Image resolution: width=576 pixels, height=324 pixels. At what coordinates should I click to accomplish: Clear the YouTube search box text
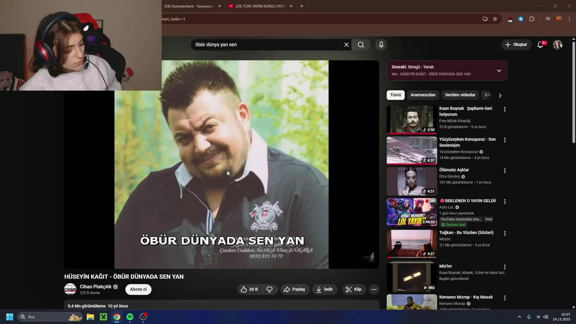pos(346,45)
